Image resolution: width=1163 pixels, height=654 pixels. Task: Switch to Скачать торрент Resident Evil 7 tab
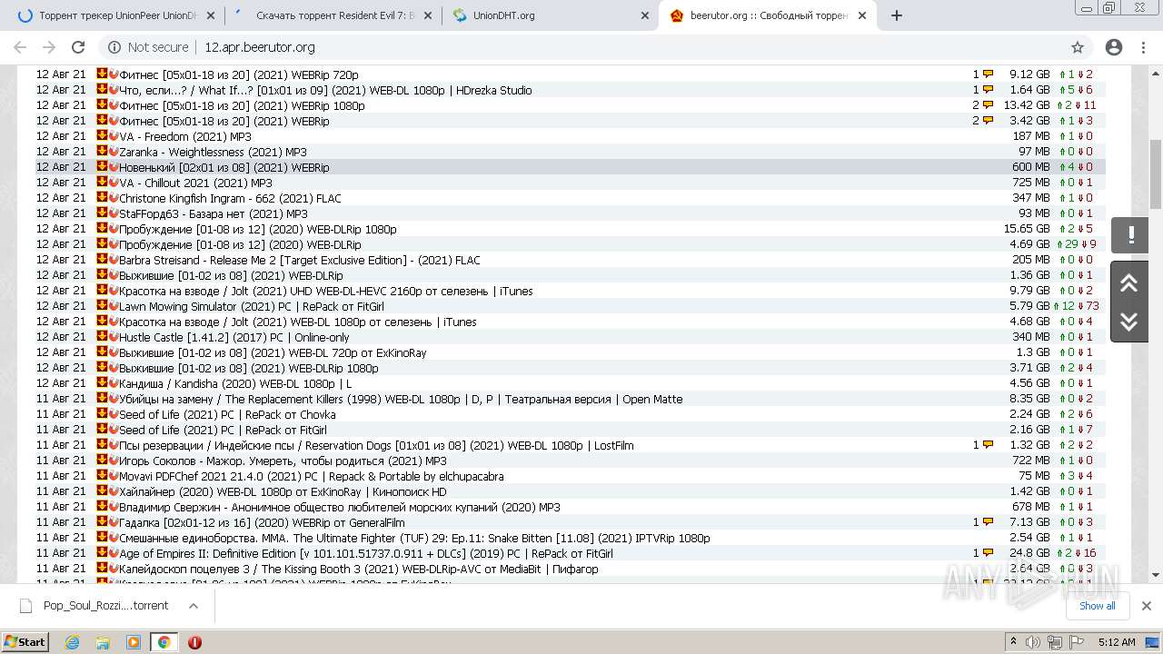click(334, 15)
